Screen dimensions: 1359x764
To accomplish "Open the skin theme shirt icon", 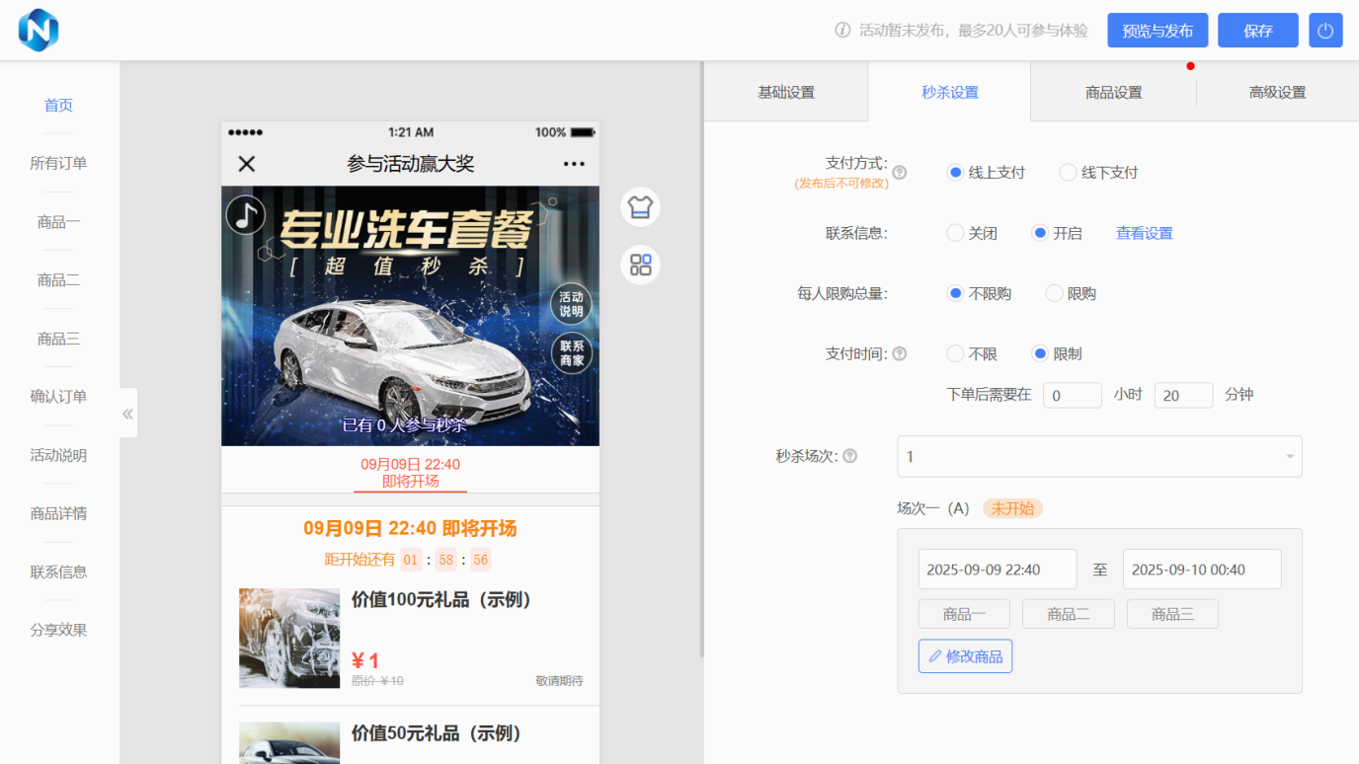I will pos(640,207).
